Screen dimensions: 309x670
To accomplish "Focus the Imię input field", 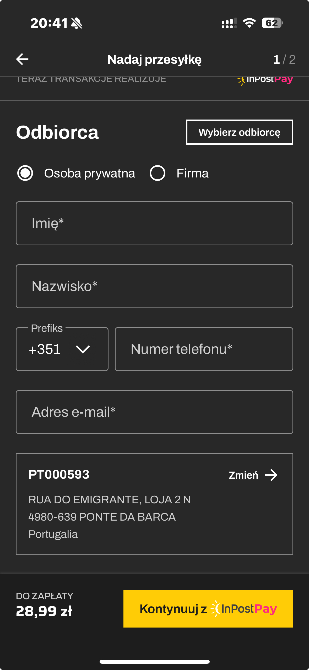I will click(154, 223).
